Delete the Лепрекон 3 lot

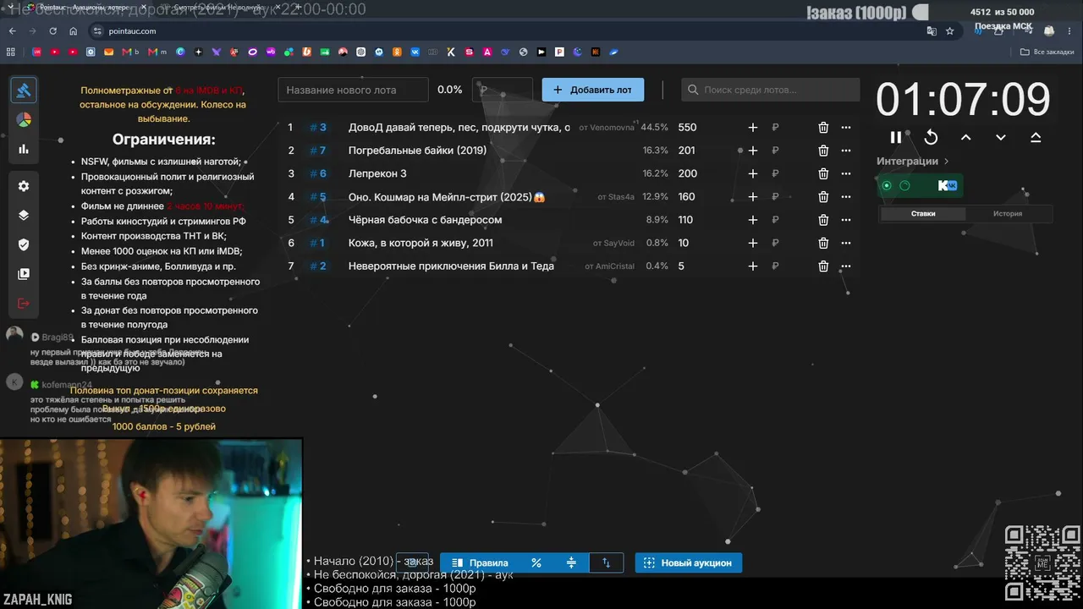click(823, 173)
